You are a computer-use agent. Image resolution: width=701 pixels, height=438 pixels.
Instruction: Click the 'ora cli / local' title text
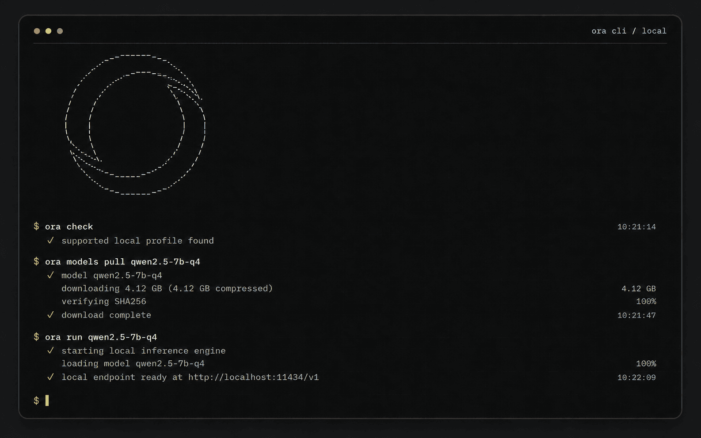[629, 31]
